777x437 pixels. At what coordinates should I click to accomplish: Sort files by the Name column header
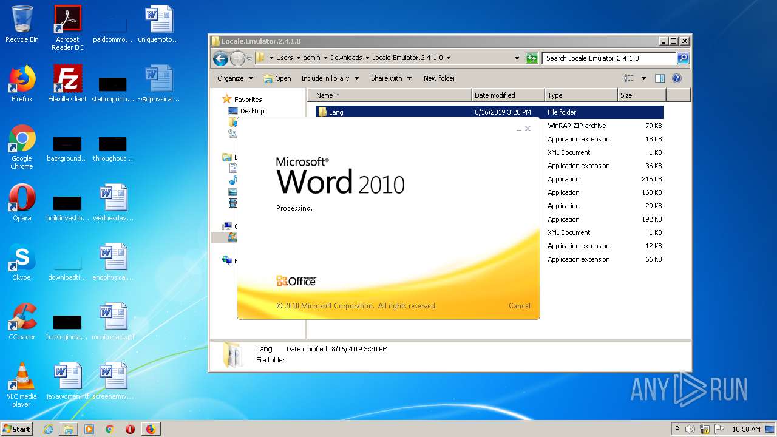[x=389, y=95]
